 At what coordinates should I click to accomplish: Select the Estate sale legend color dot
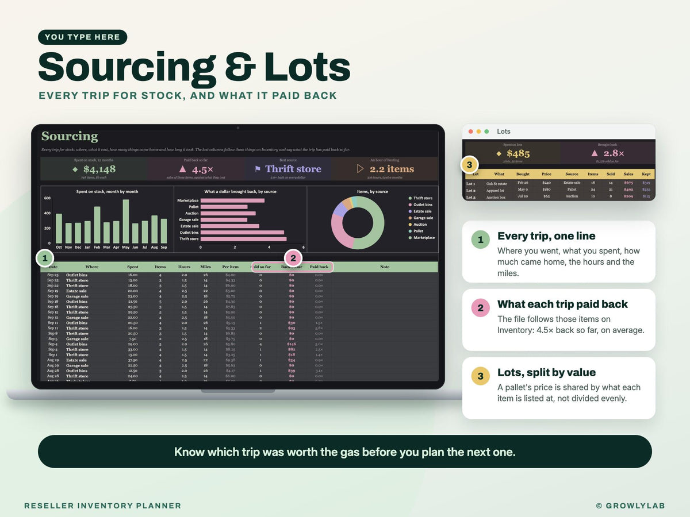click(409, 211)
